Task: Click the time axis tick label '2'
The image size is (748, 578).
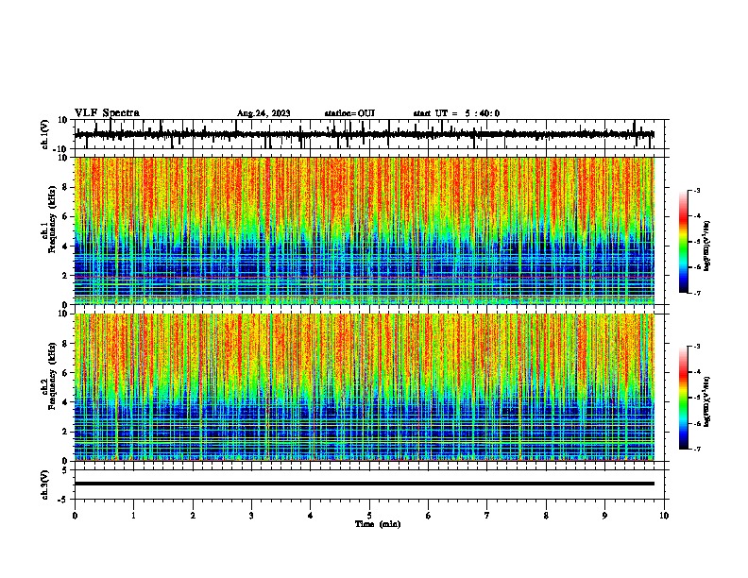Action: tap(193, 516)
